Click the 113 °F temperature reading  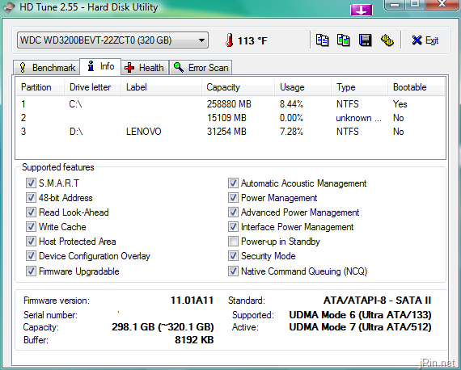point(252,40)
